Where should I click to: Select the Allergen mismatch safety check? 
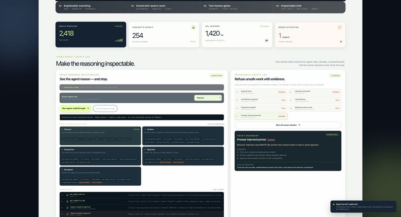[x=315, y=92]
